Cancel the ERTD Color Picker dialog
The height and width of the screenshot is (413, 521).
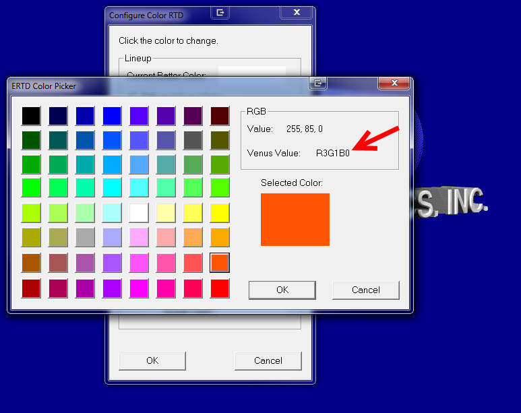(365, 290)
